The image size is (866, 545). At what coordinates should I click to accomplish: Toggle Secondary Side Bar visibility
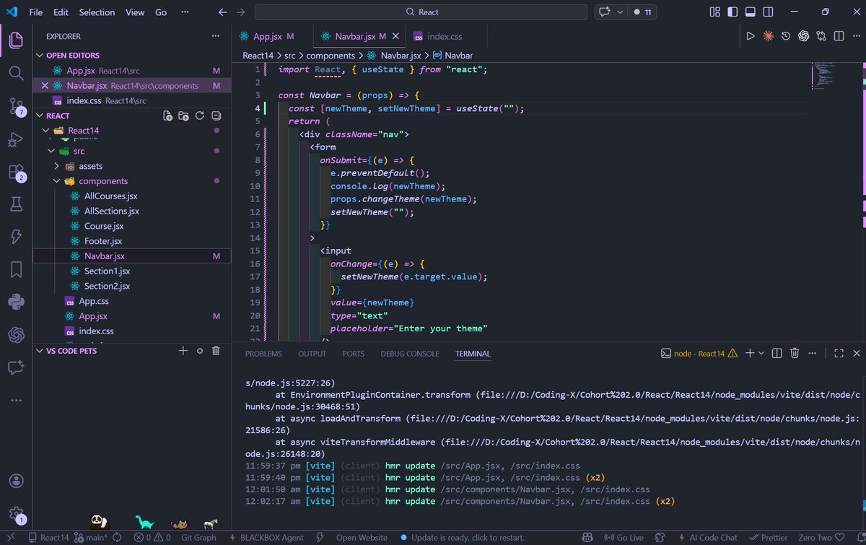click(767, 12)
